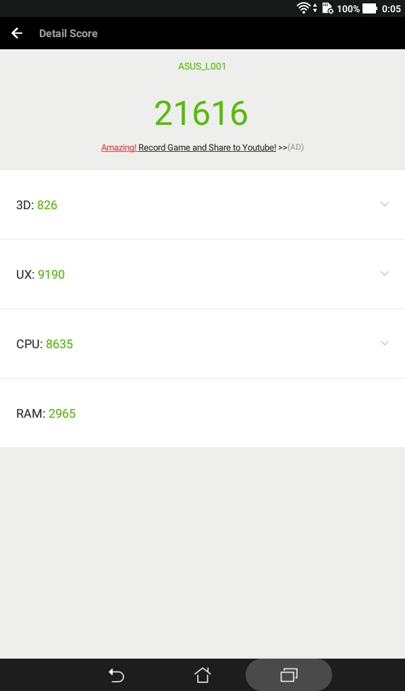
Task: Click the red Amazing! text
Action: 119,147
